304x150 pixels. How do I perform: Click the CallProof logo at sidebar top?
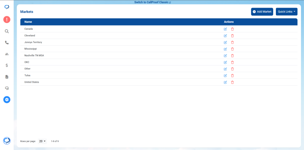[7, 7]
